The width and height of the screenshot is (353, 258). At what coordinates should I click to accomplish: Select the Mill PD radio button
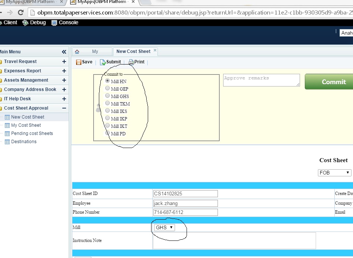click(x=107, y=133)
